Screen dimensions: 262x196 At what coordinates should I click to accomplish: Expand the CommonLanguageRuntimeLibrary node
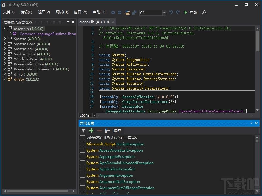pos(10,34)
